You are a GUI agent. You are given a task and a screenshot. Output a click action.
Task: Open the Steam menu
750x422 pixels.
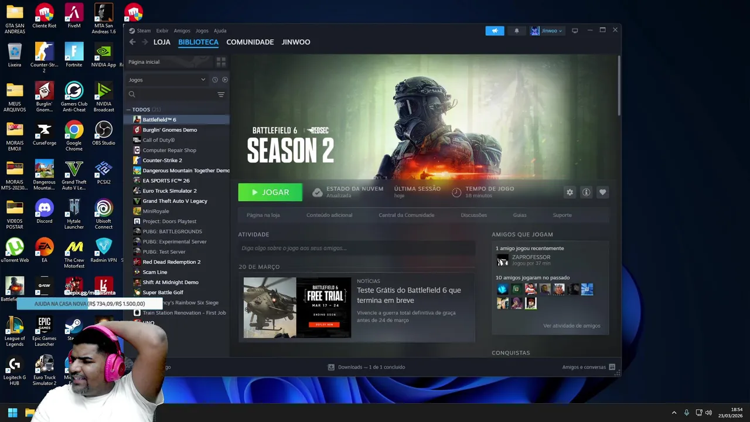[x=144, y=30]
